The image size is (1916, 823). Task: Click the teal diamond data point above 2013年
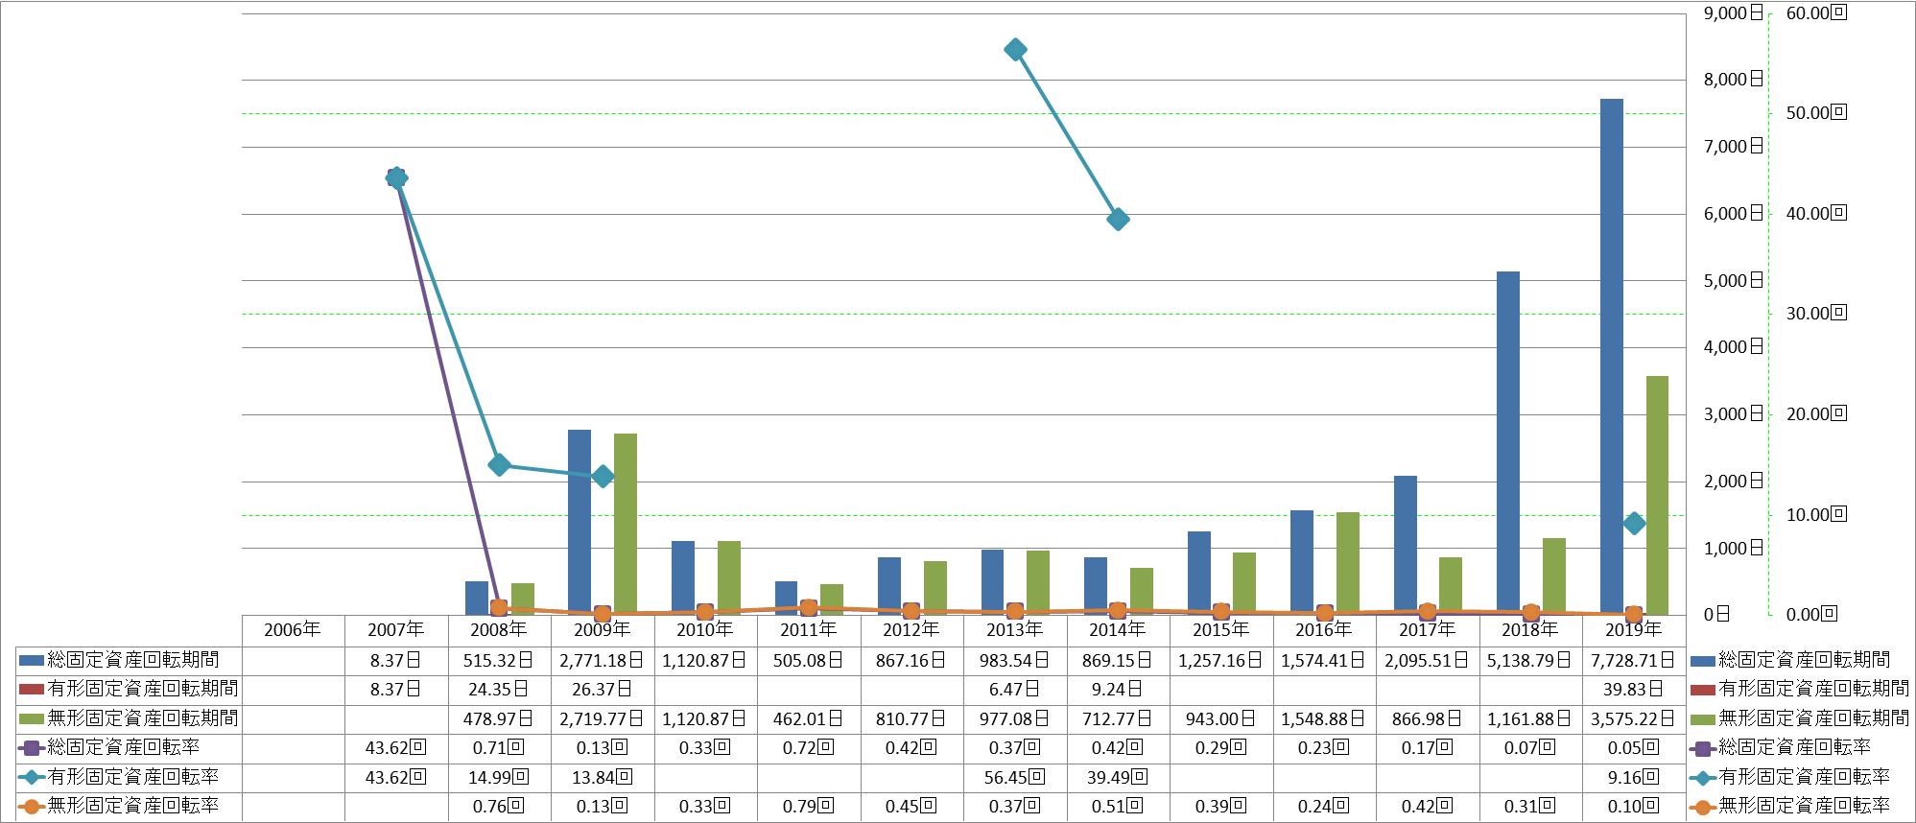[x=1015, y=50]
